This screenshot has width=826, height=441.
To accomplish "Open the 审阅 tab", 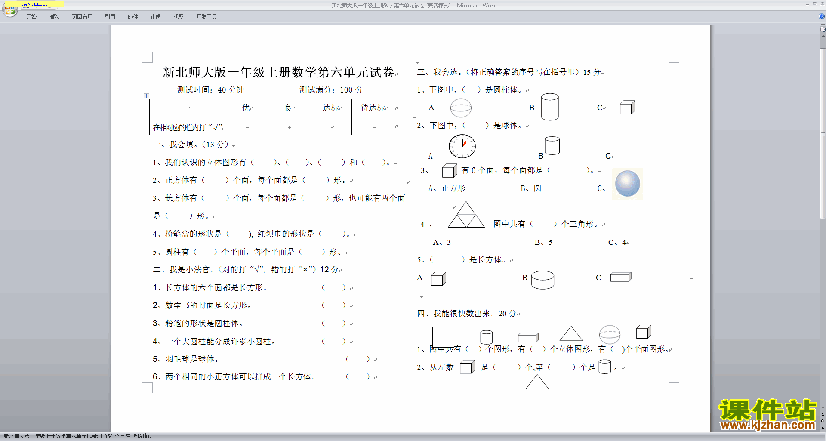I will coord(156,17).
